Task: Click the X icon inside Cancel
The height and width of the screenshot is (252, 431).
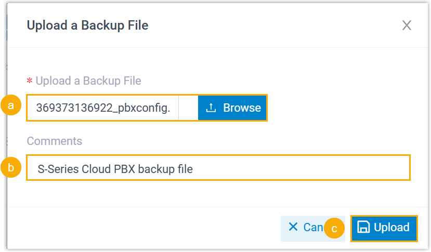Action: pyautogui.click(x=293, y=227)
